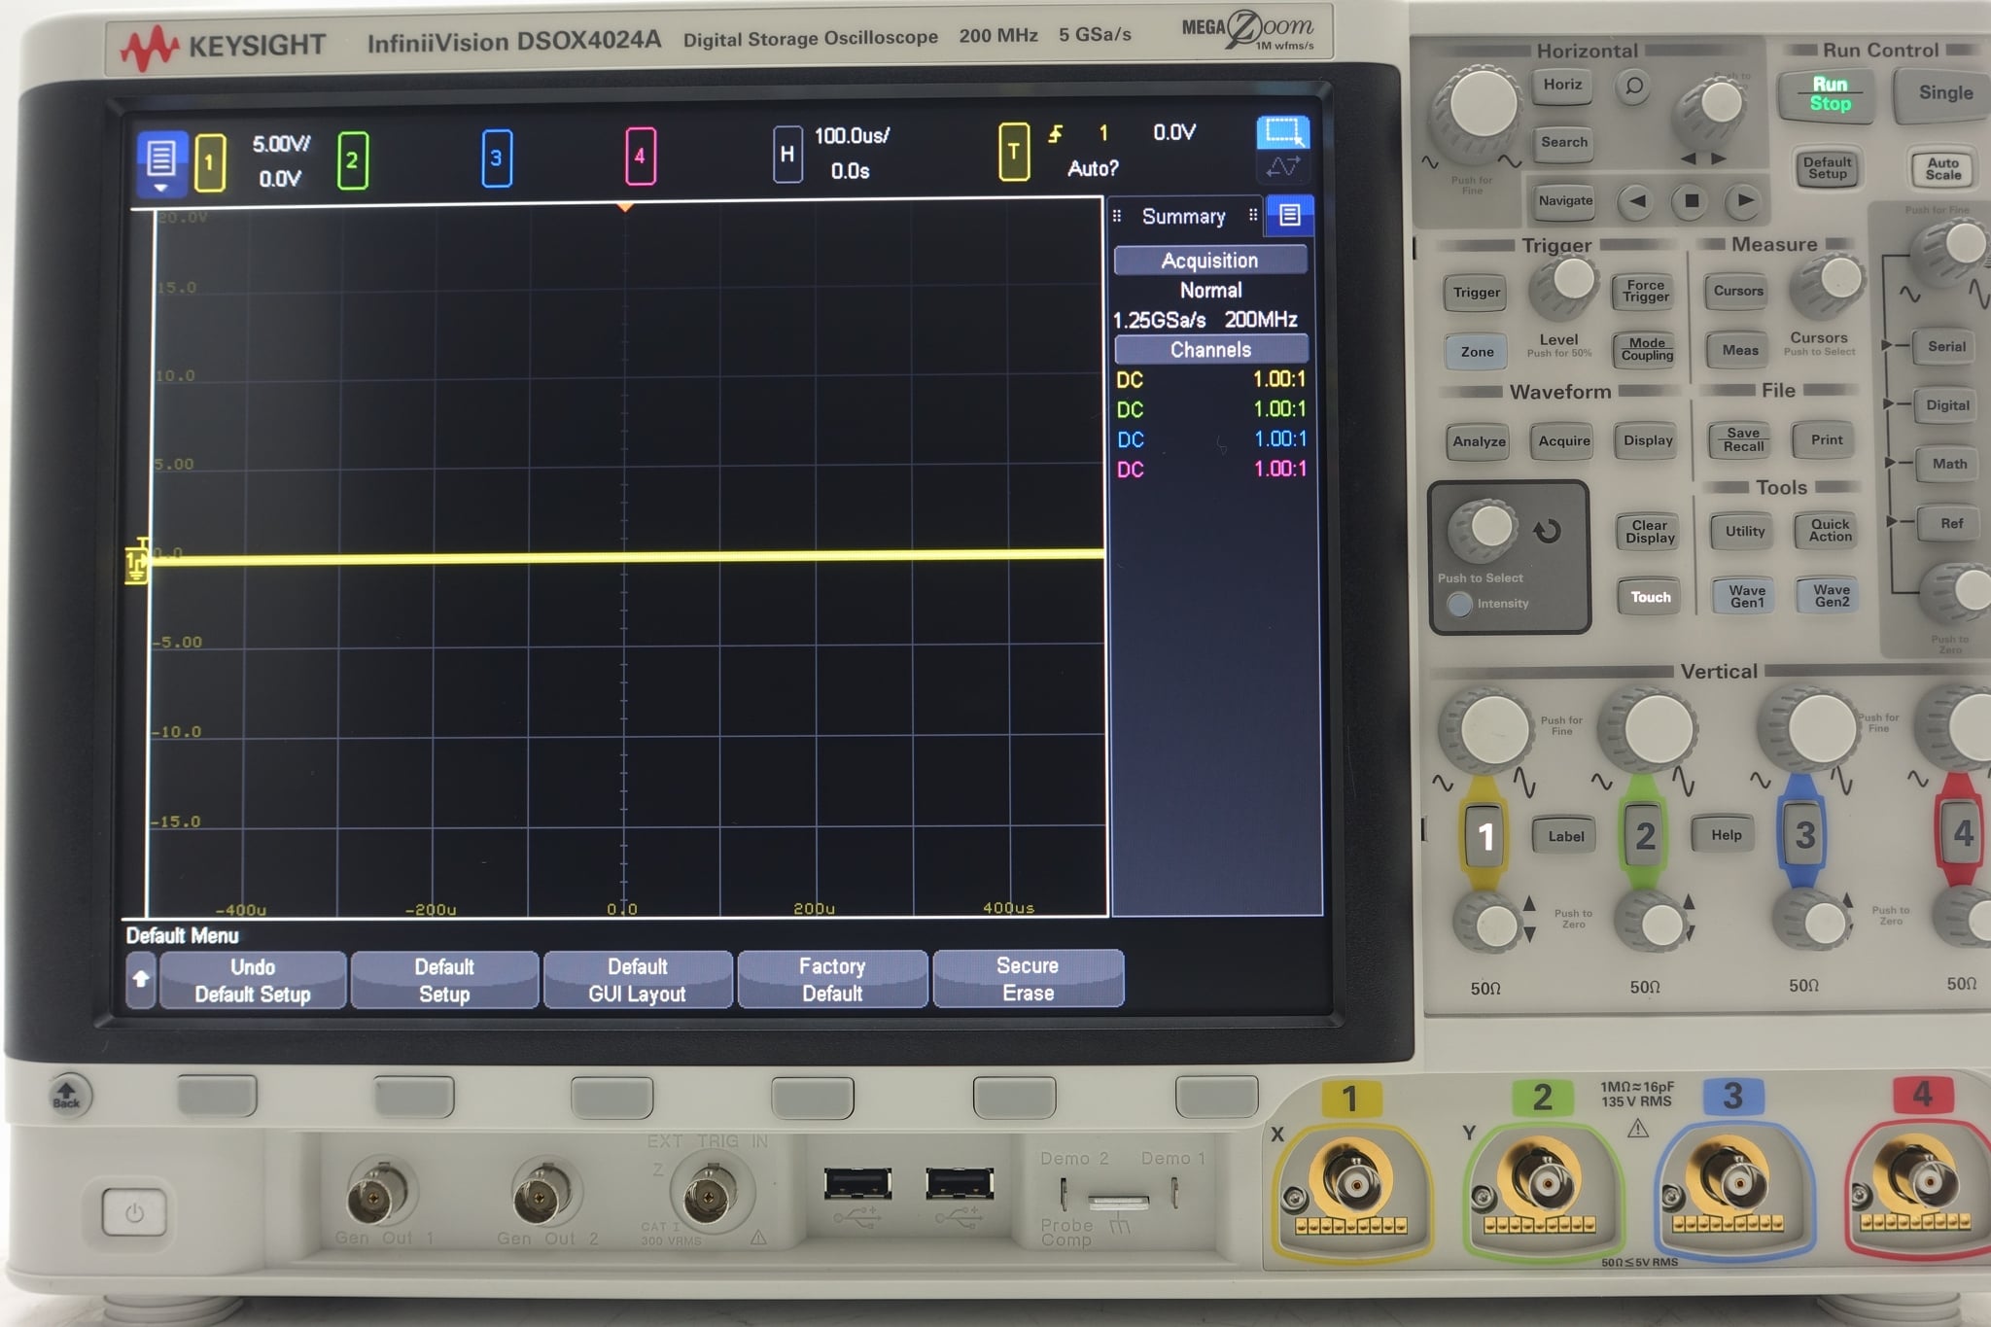
Task: Push the Wave Gen2 key
Action: [x=1831, y=596]
